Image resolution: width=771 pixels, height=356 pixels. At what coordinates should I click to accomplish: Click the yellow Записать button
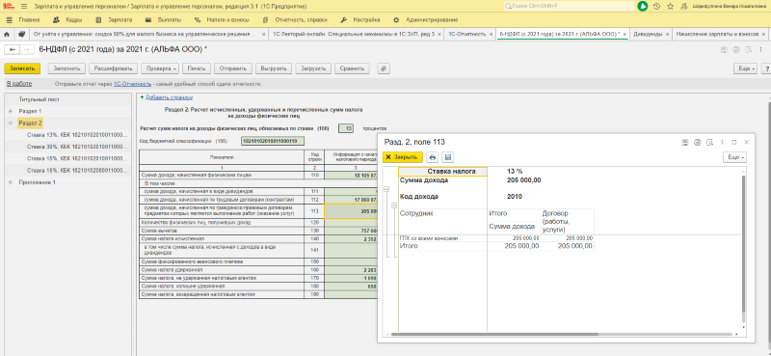click(x=22, y=68)
